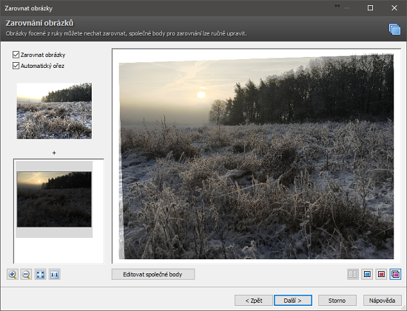Viewport: 407px width, 311px height.
Task: Proceed with the Další button
Action: (x=293, y=301)
